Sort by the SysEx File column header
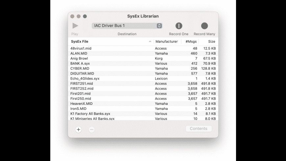Image resolution: width=286 pixels, height=161 pixels. [x=111, y=41]
